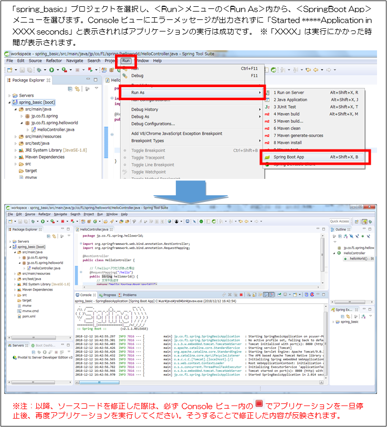Viewport: 387px width, 427px height.
Task: Select Toggle Line Breakpoint in the Run menu
Action: pyautogui.click(x=151, y=165)
